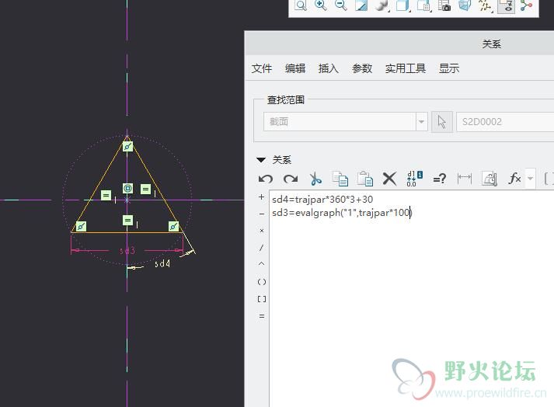Click the Zoom Out magnifier icon
The height and width of the screenshot is (407, 554).
coord(341,5)
